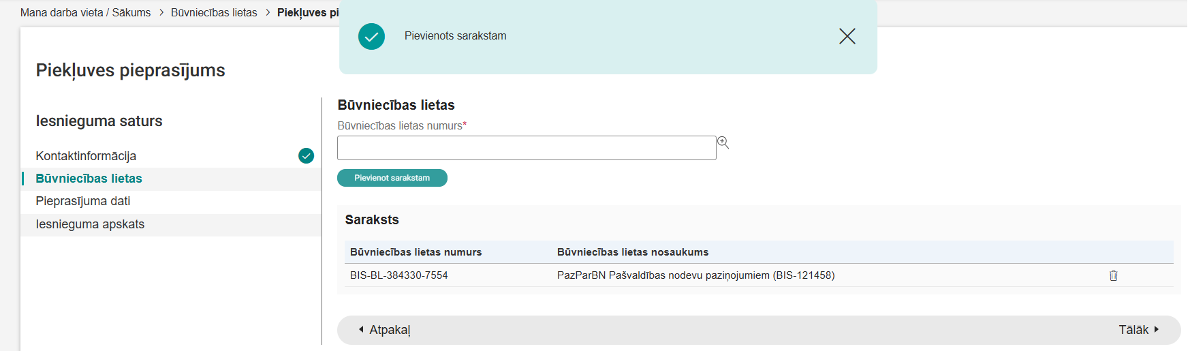Click the left arrow beside Atpakaļ
This screenshot has width=1190, height=351.
tap(361, 329)
